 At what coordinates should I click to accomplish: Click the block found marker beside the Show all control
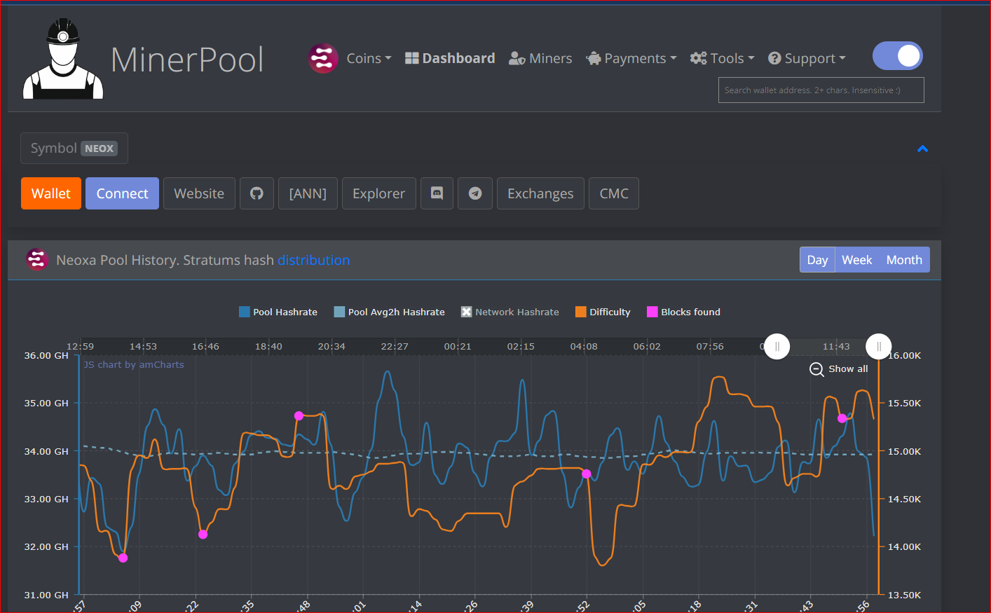point(842,418)
